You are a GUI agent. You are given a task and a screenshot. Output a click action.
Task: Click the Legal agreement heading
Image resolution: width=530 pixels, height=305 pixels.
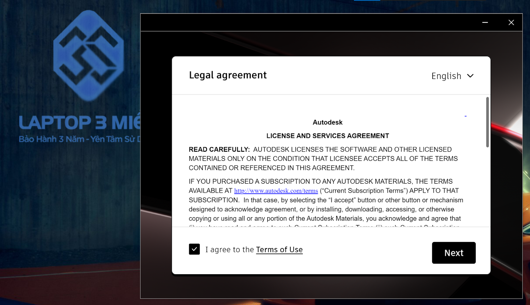click(x=228, y=75)
